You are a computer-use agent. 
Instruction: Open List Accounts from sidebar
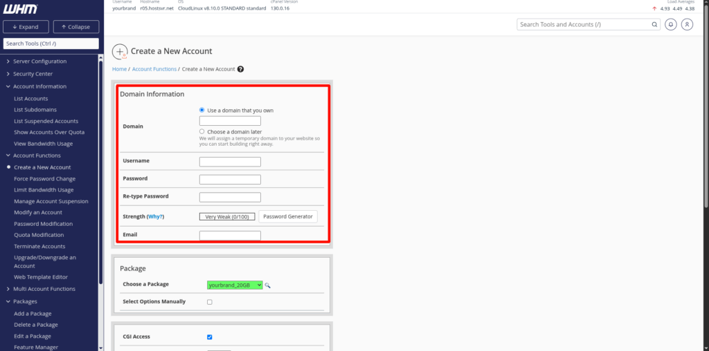tap(31, 99)
